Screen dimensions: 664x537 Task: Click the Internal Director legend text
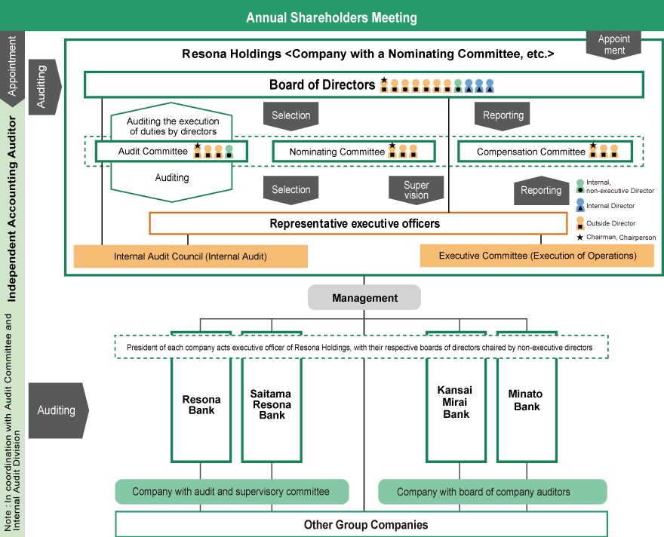coord(610,206)
